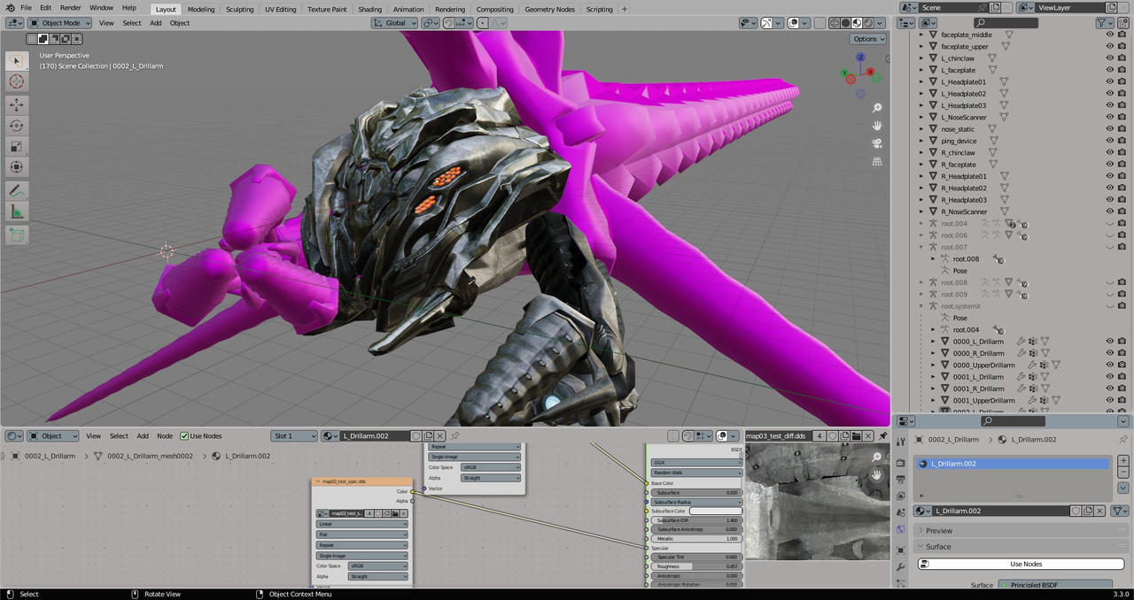Disable faceplate_upper in renders via camera icon
1134x600 pixels.
[x=1123, y=46]
